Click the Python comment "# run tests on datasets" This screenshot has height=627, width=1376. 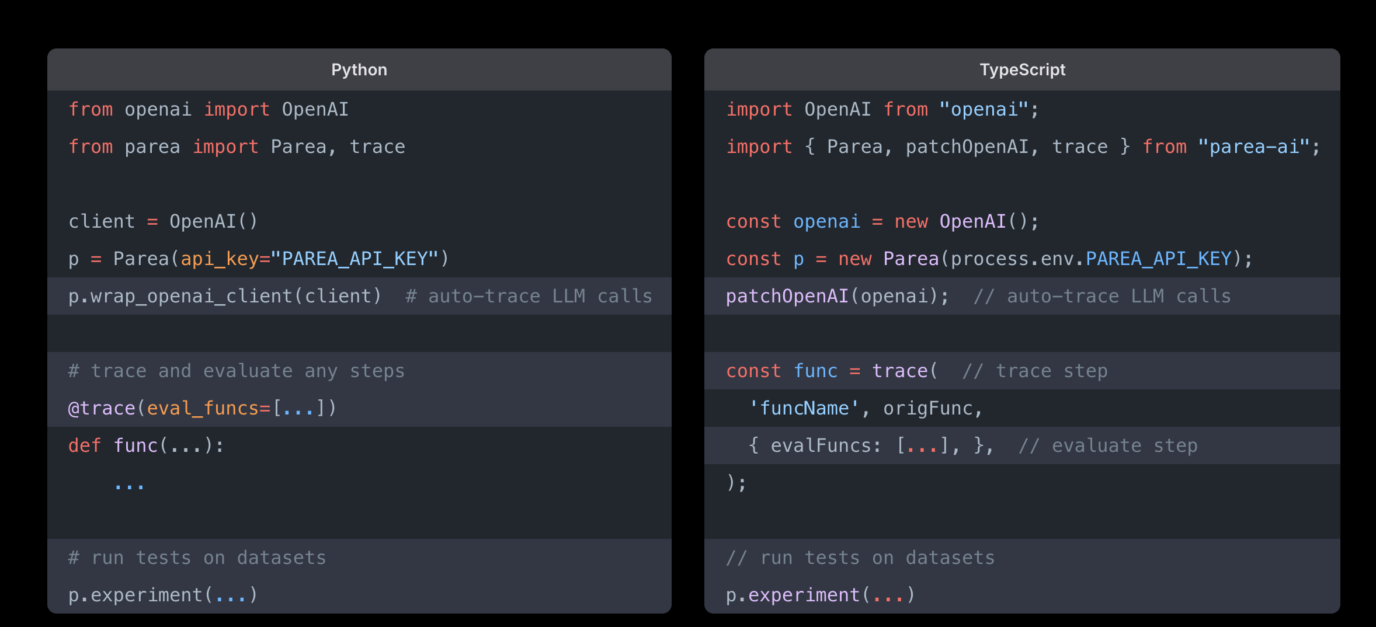197,558
